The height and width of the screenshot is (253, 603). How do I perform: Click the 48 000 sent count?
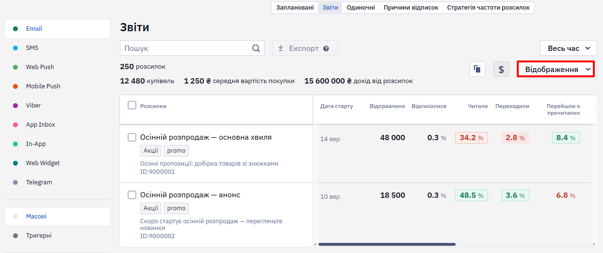393,138
